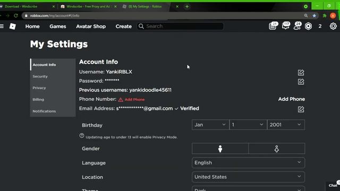Open messages icon showing 117
This screenshot has width=340, height=191.
pos(286,25)
